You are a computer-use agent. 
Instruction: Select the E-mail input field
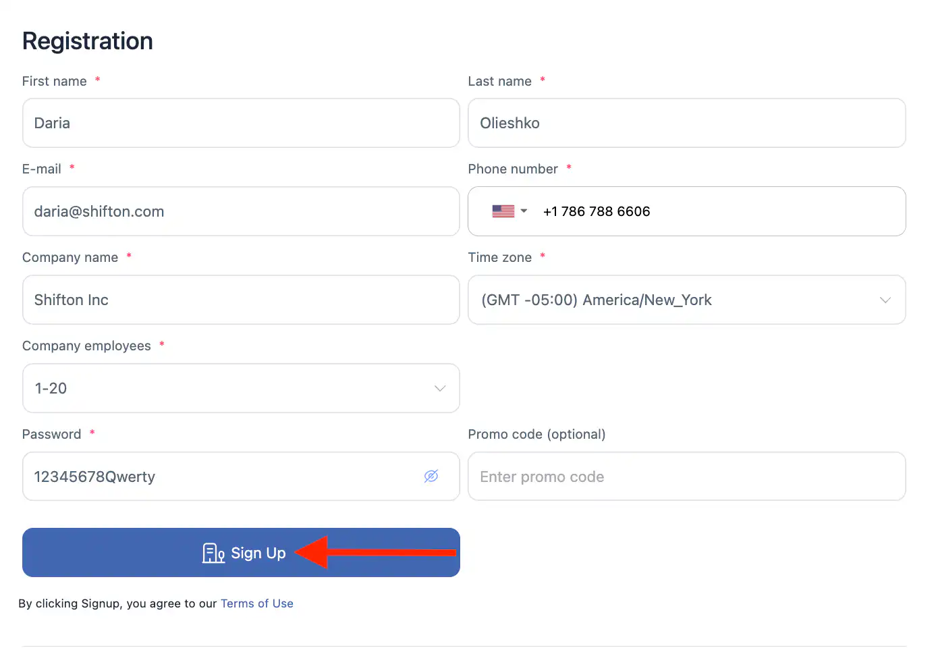tap(241, 211)
